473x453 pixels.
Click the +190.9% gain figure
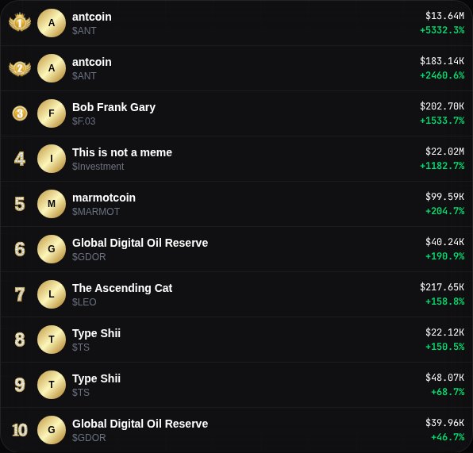pos(445,256)
